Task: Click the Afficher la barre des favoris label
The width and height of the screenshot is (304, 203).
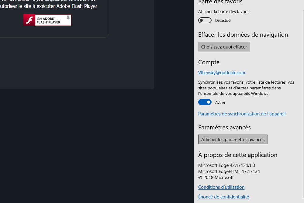Action: click(224, 12)
